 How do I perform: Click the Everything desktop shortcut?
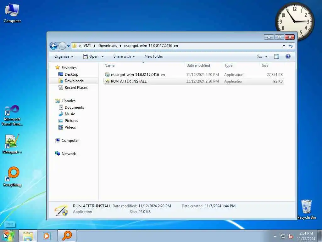point(12,177)
